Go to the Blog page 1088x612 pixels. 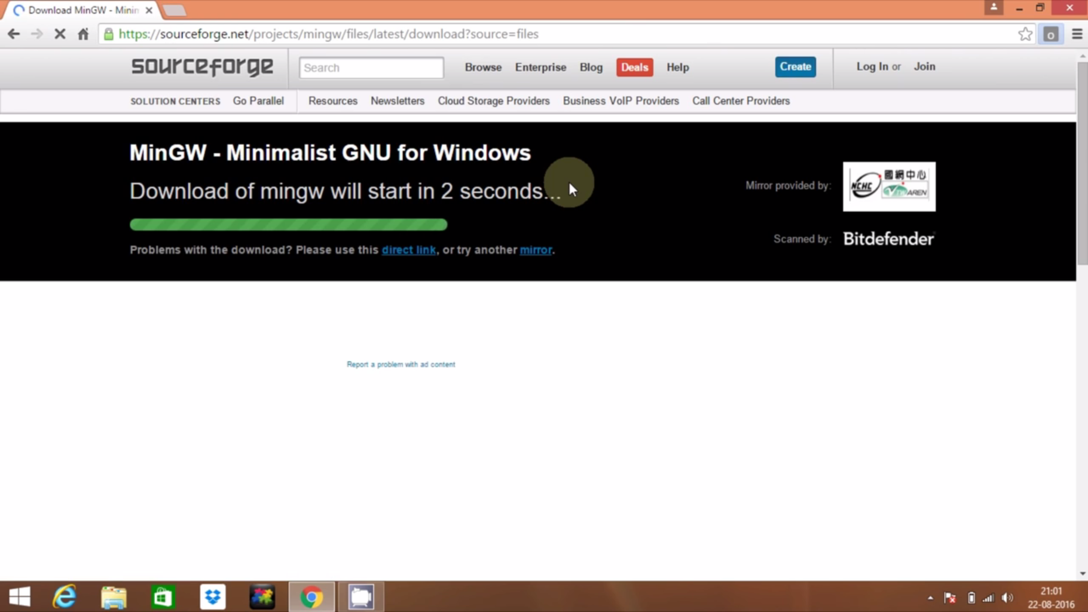point(591,68)
